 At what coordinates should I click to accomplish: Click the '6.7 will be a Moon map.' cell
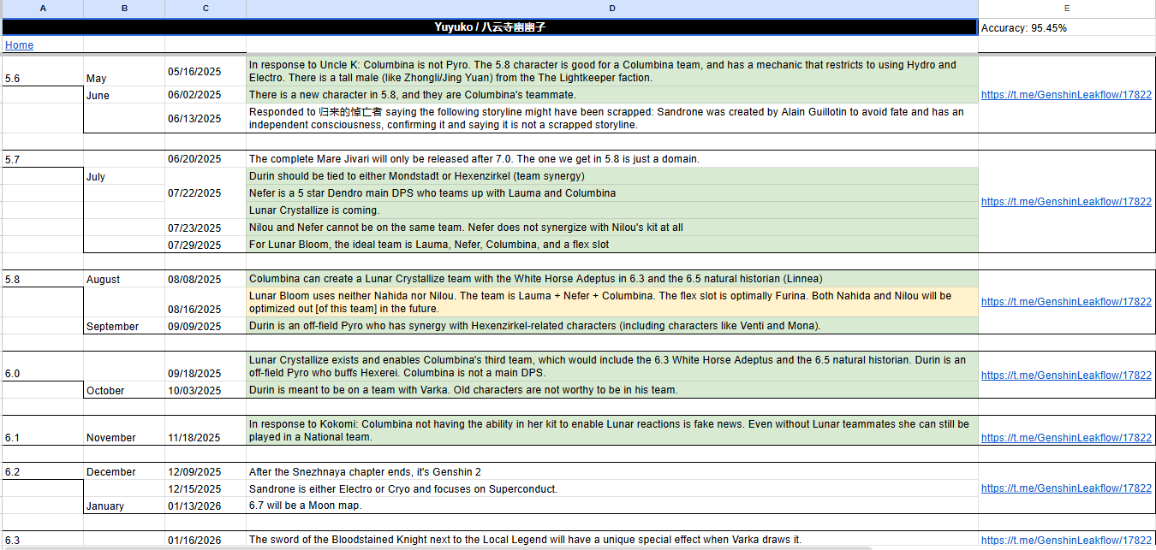pos(612,506)
